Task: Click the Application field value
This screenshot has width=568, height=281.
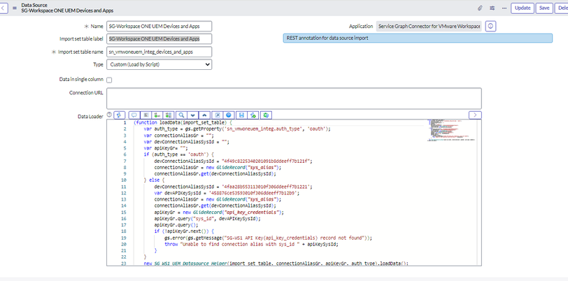Action: tap(429, 26)
